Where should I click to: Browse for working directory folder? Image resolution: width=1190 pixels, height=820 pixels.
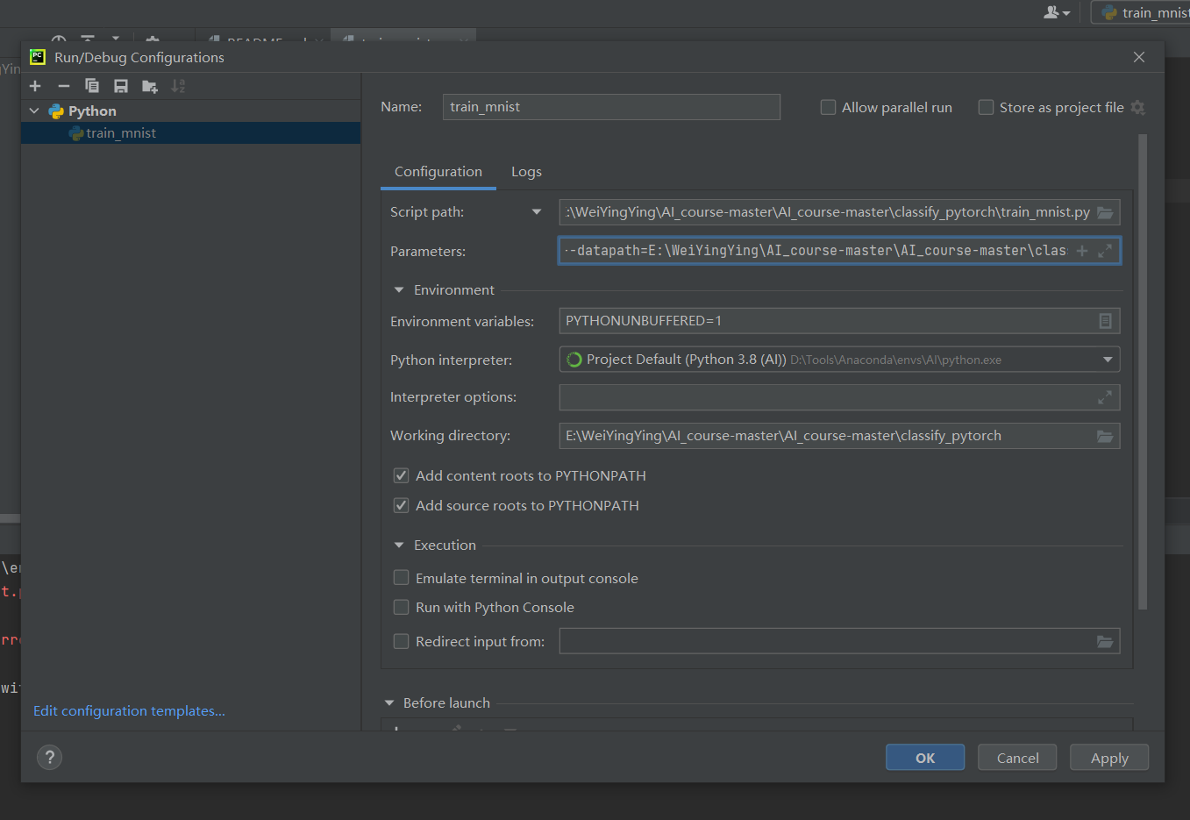point(1105,436)
